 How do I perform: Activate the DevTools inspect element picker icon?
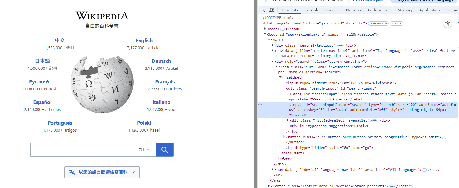tap(263, 10)
